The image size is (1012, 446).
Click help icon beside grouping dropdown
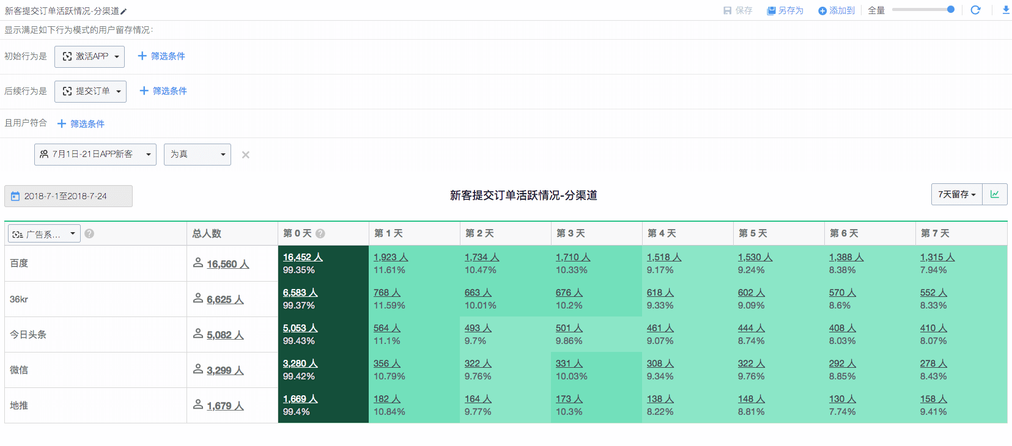pyautogui.click(x=89, y=233)
